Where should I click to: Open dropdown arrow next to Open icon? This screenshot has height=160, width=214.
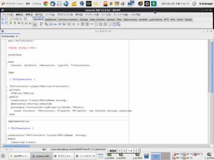tap(14, 19)
